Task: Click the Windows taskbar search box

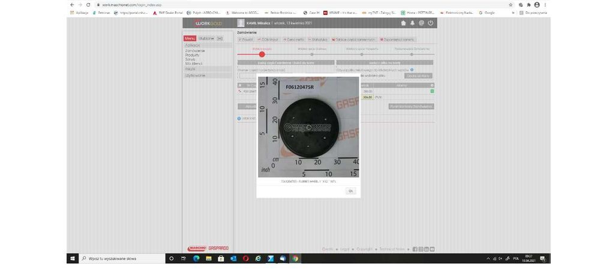Action: (x=122, y=259)
